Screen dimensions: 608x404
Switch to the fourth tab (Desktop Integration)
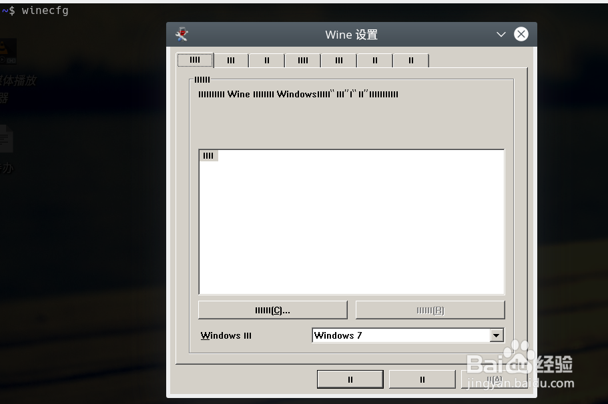[303, 61]
